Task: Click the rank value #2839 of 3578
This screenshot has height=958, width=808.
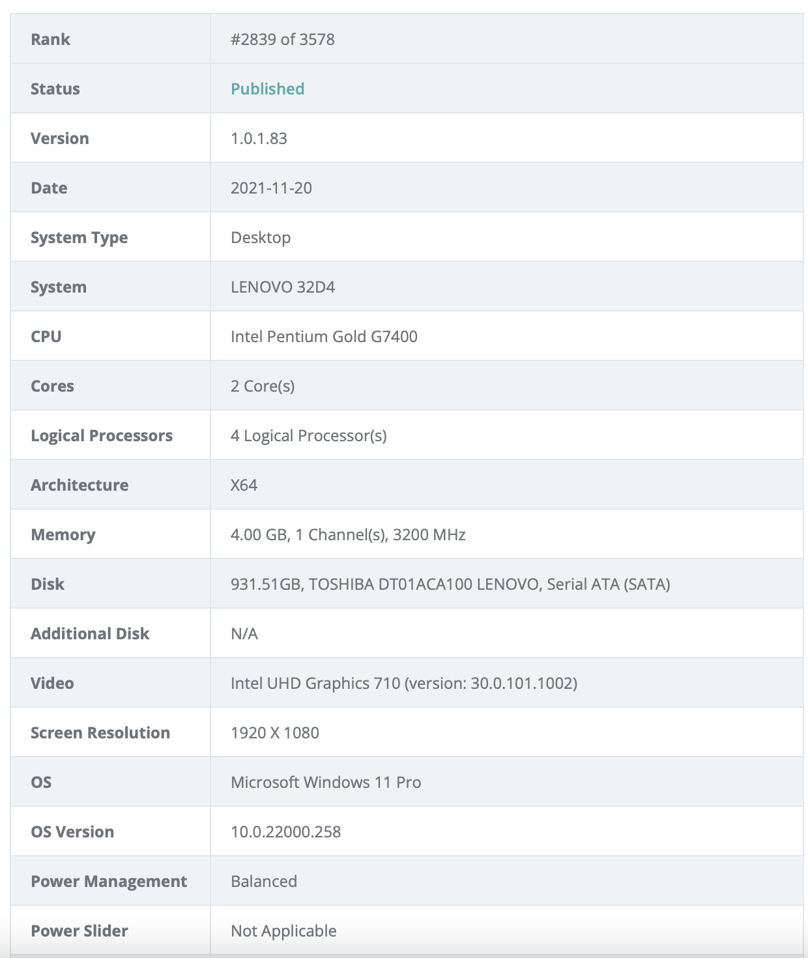Action: [282, 39]
